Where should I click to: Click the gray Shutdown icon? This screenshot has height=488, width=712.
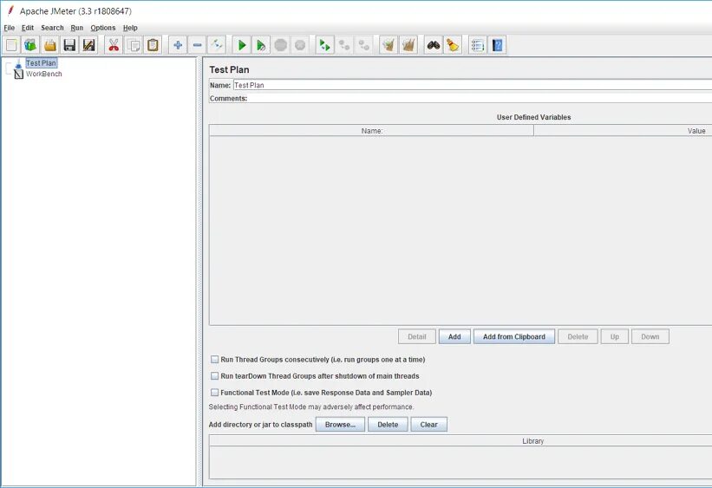pos(300,45)
